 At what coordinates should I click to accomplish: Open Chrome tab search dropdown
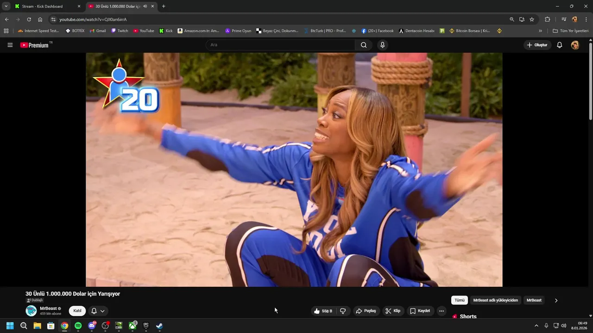pyautogui.click(x=6, y=6)
